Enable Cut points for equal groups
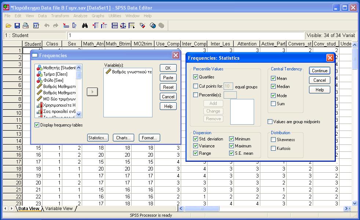Screen dimensions: 360x220 pyautogui.click(x=196, y=86)
